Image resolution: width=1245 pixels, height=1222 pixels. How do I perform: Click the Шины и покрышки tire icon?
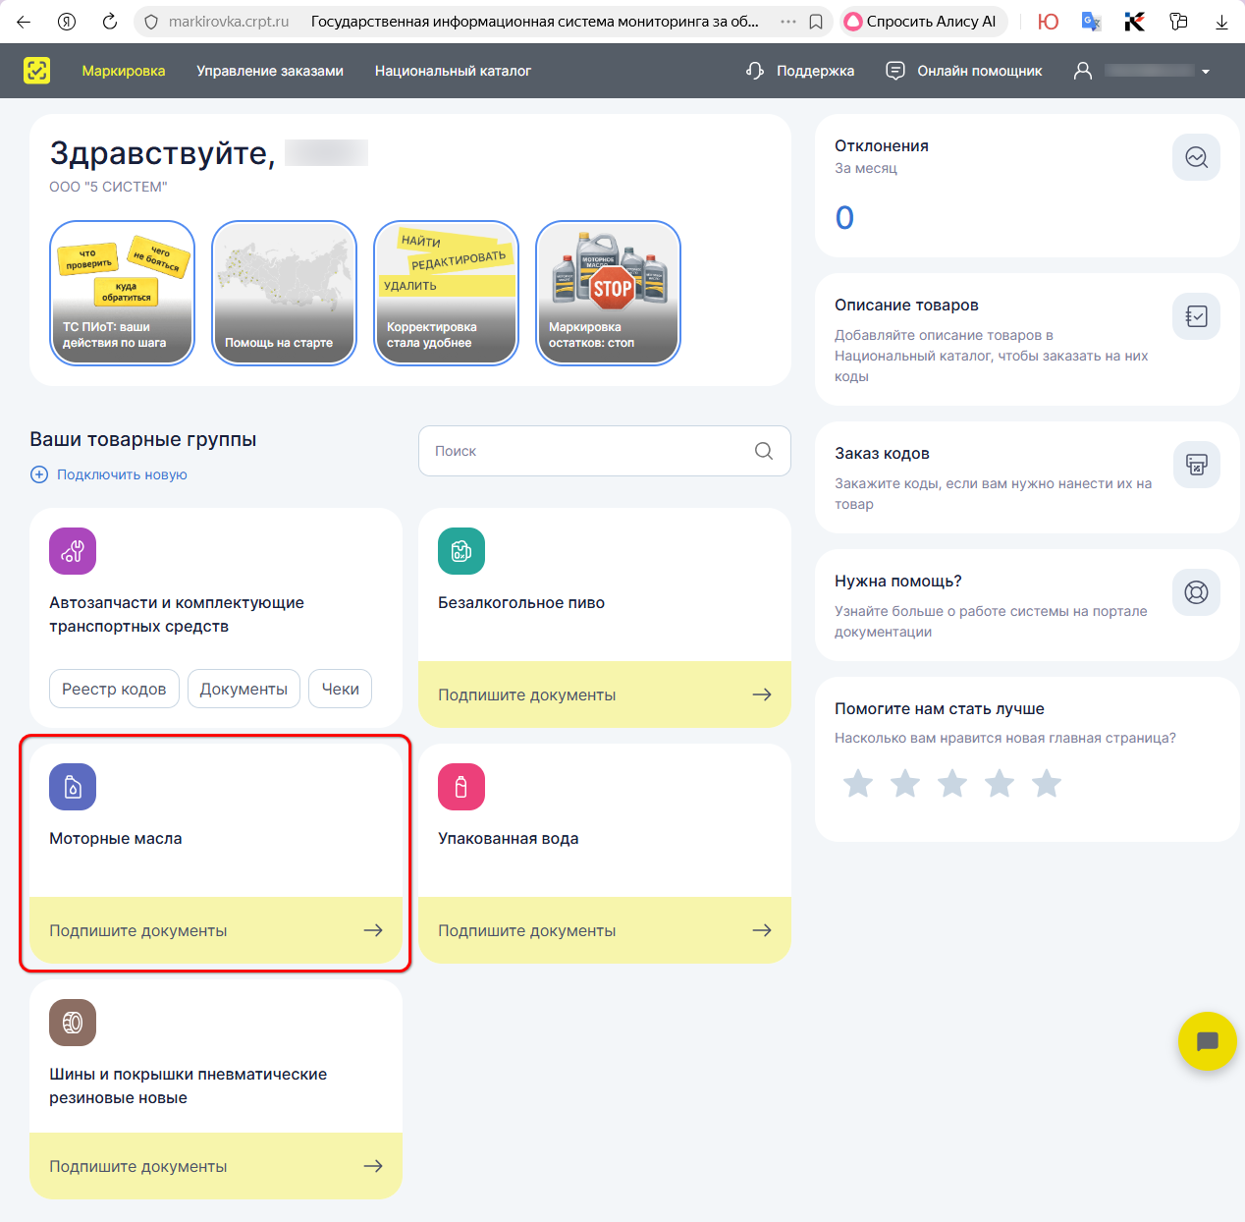[73, 1023]
